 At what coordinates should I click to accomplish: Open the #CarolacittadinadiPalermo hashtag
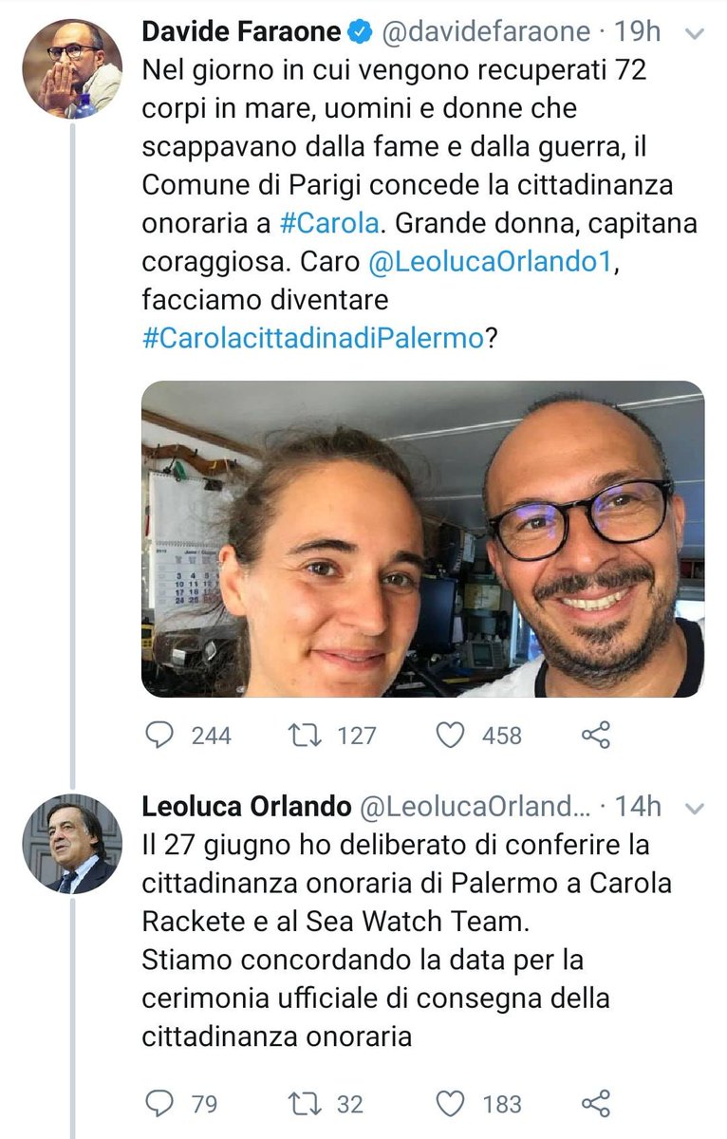click(x=313, y=339)
